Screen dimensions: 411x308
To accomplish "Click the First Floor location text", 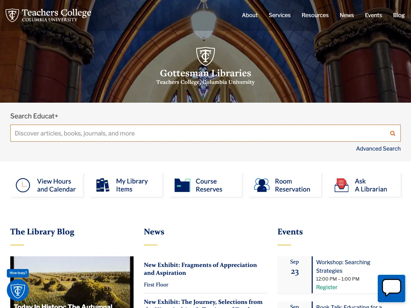I will pos(156,284).
